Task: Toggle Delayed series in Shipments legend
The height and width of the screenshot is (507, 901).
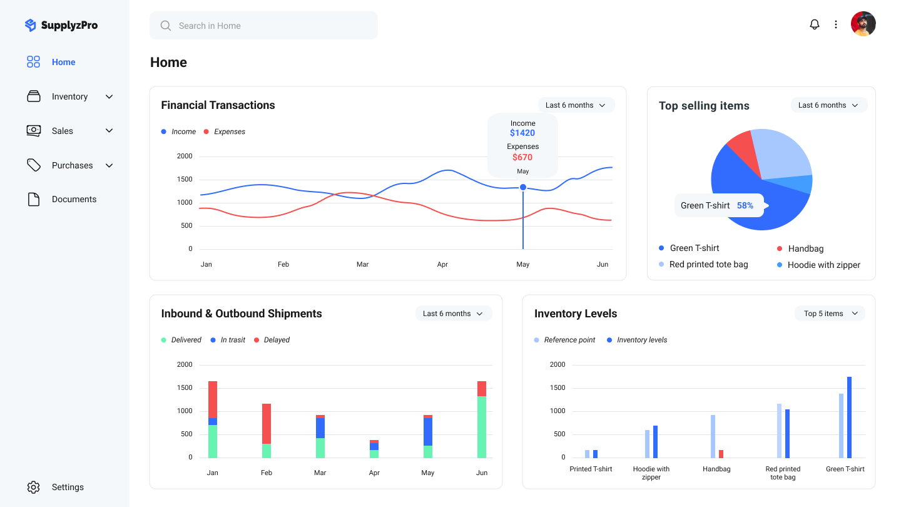Action: 272,340
